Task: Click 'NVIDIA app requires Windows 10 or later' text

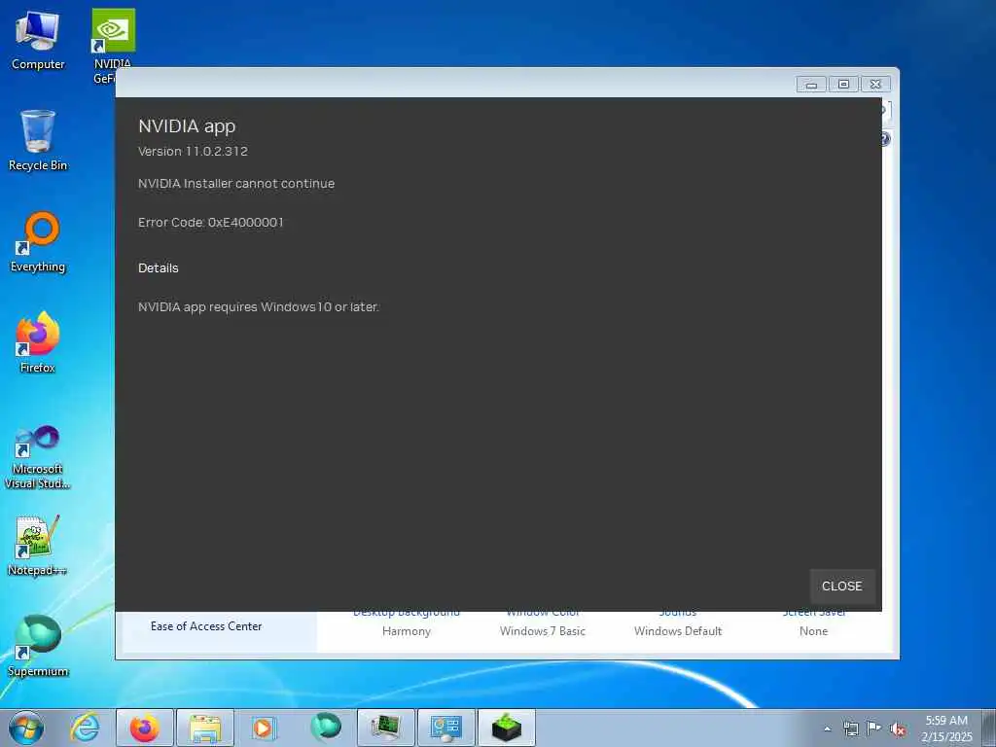Action: [259, 306]
